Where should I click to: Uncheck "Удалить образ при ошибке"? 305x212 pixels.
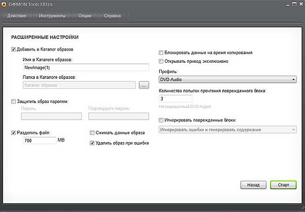(92, 143)
